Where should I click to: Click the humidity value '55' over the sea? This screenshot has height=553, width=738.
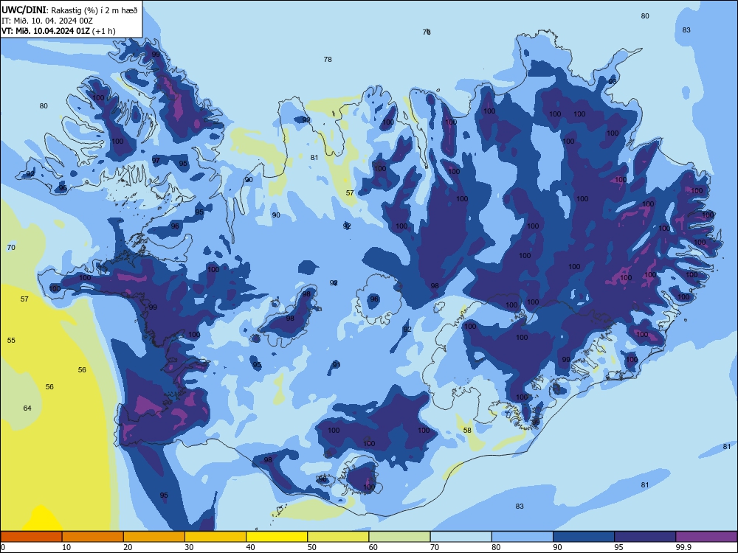pos(11,340)
